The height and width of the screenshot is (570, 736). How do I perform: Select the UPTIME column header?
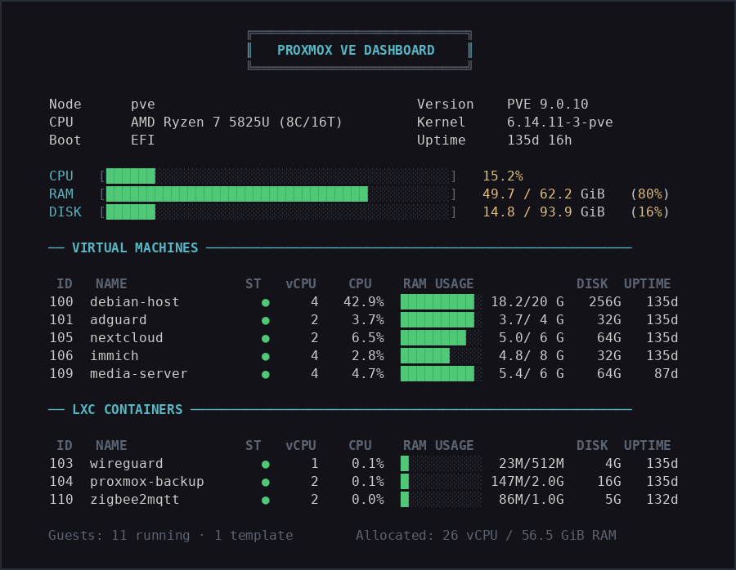pyautogui.click(x=646, y=283)
